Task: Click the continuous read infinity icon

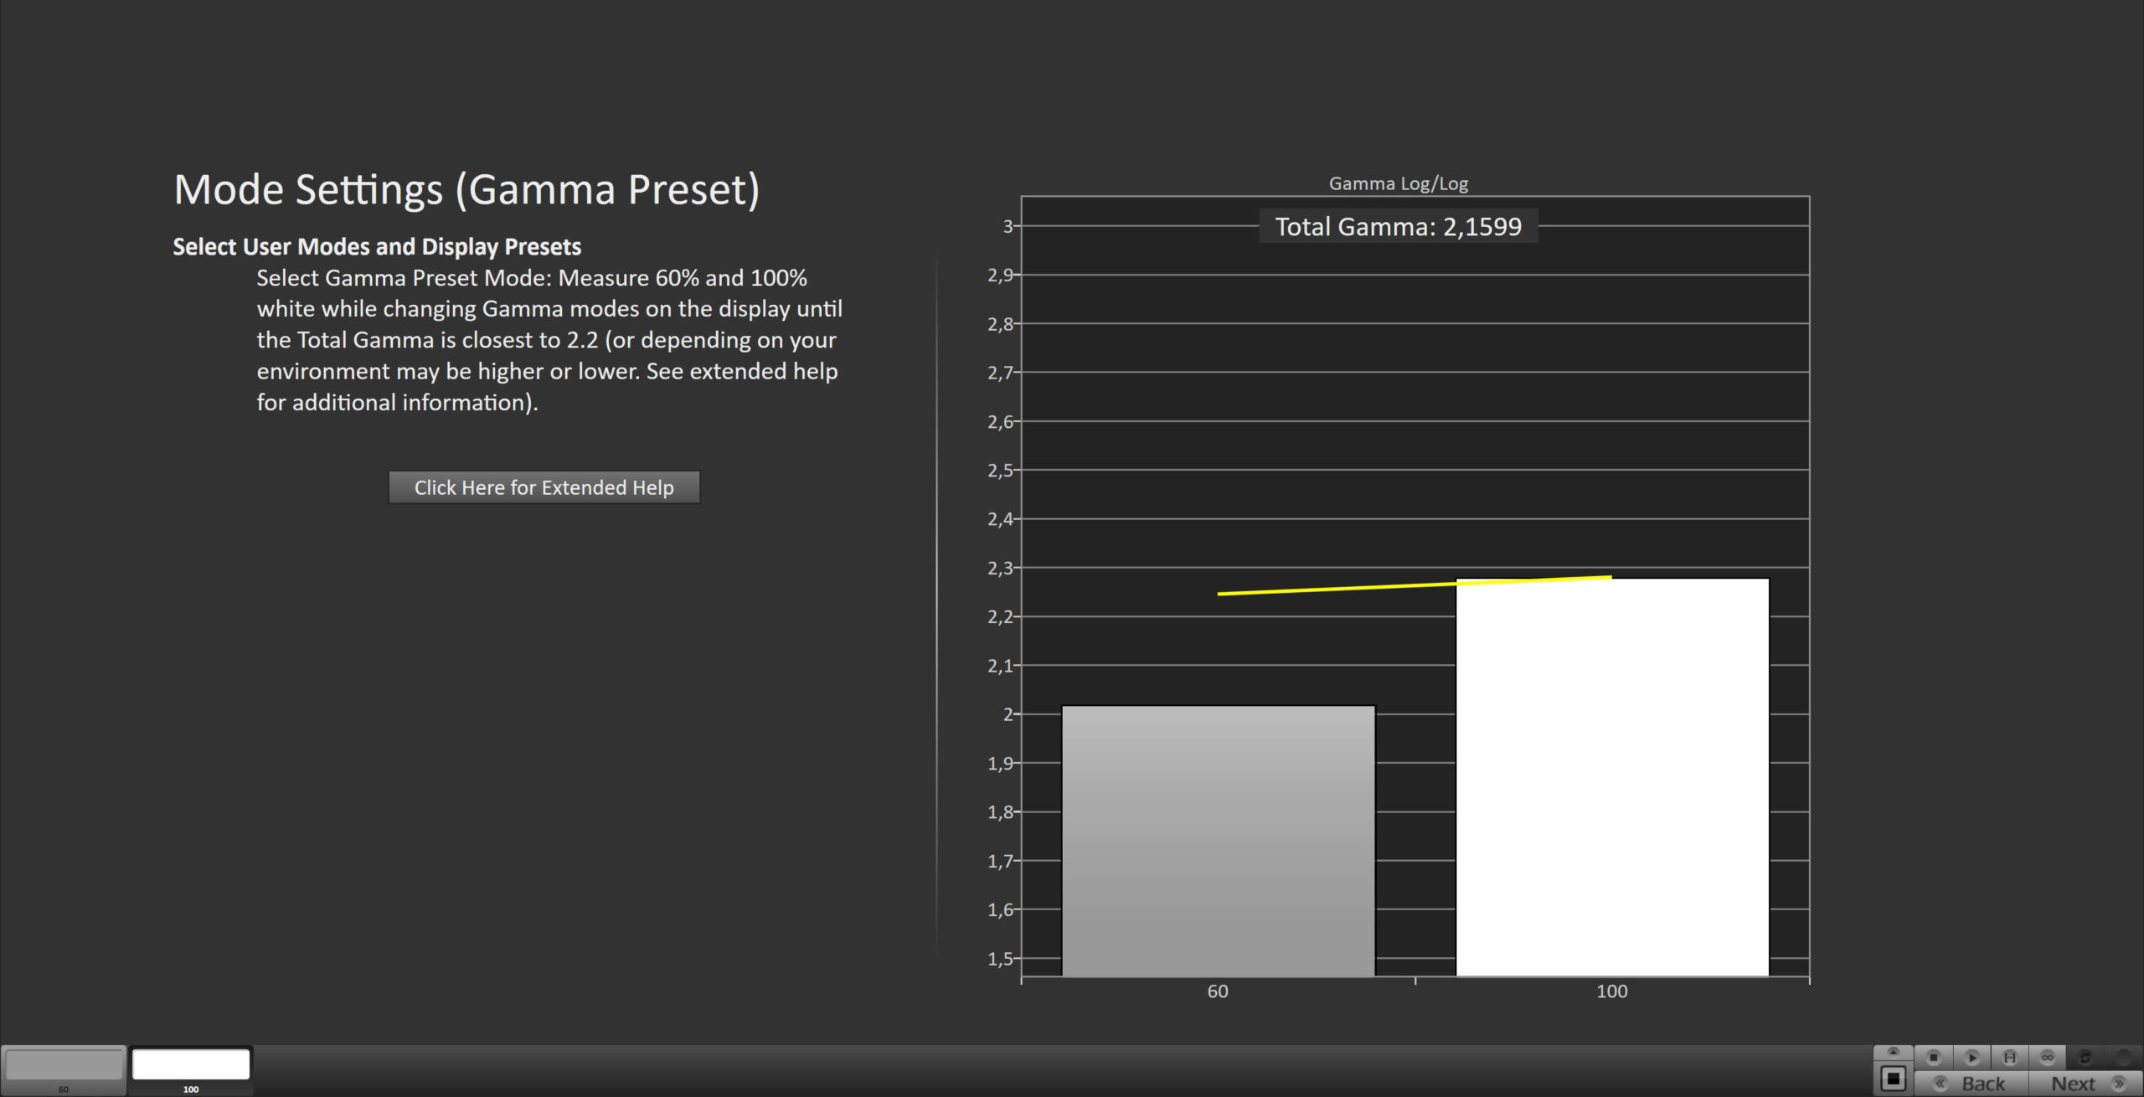Action: (2048, 1058)
